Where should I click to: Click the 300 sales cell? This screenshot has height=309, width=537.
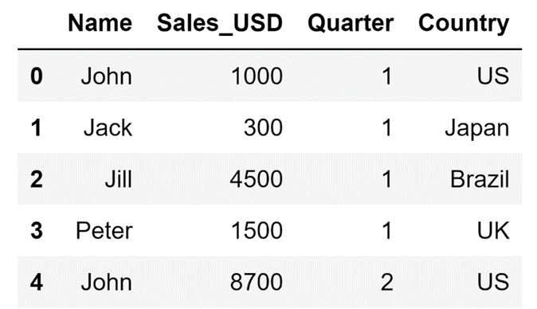point(263,127)
